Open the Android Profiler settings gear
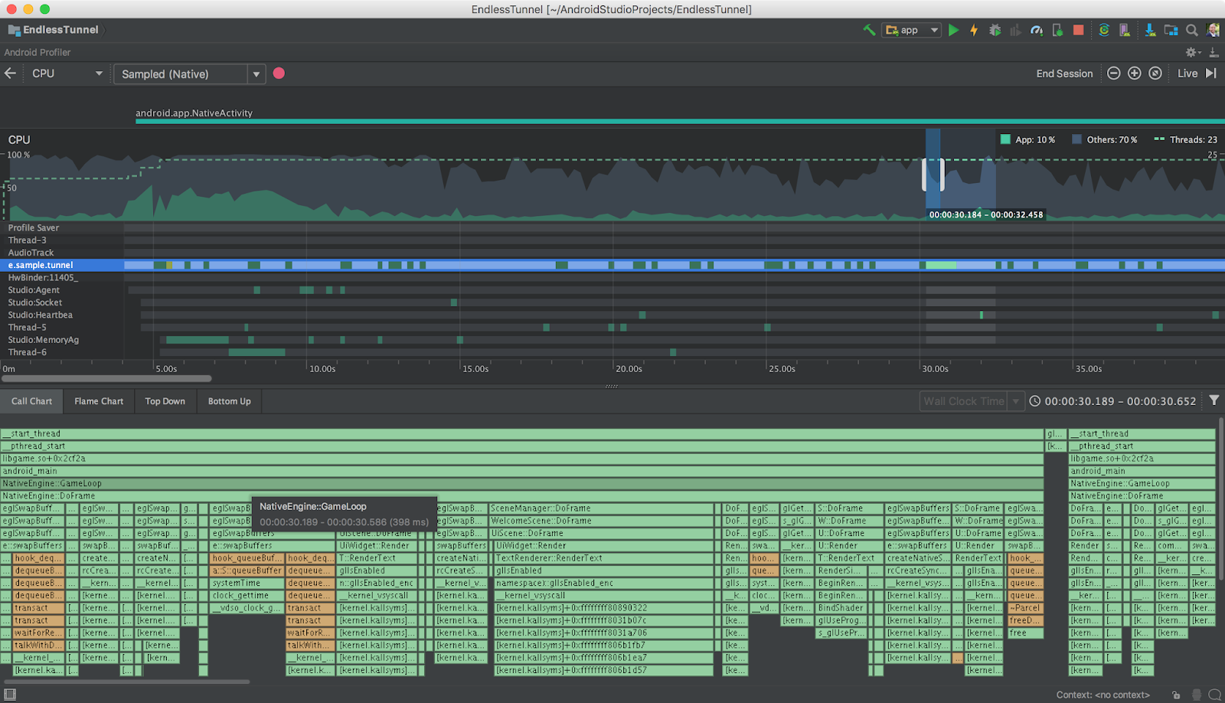1225x703 pixels. pyautogui.click(x=1192, y=52)
